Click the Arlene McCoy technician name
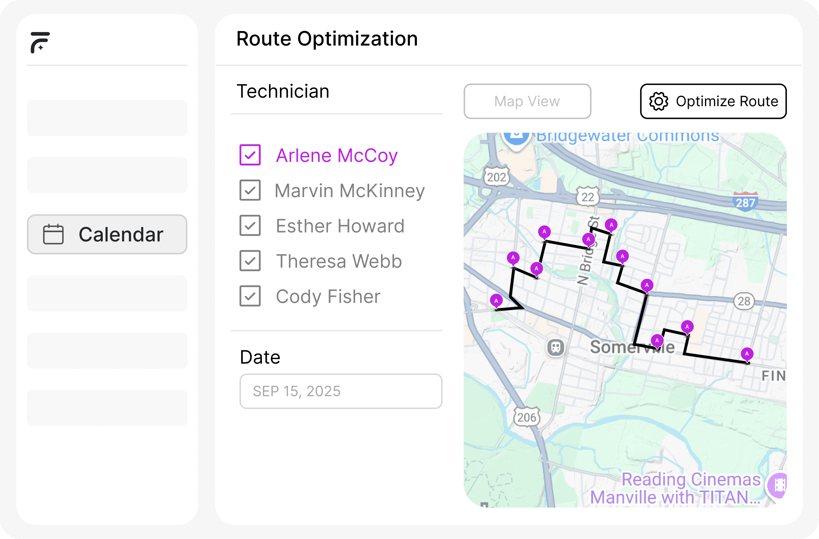Viewport: 819px width, 539px height. point(336,155)
